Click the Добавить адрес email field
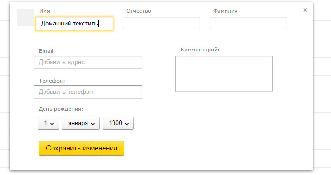The width and height of the screenshot is (331, 175). point(88,62)
